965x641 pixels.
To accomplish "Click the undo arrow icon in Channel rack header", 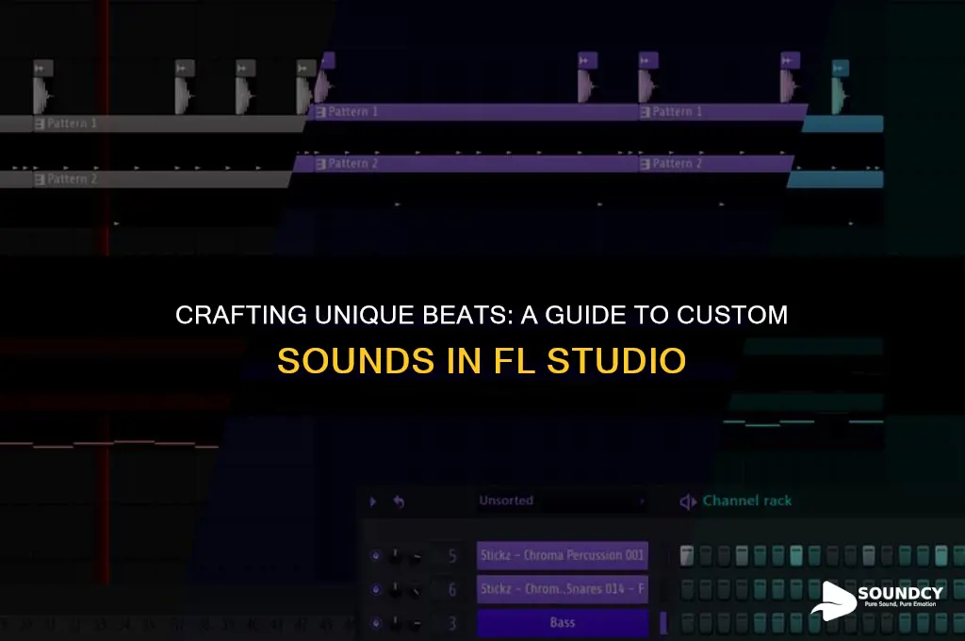I will pos(399,501).
